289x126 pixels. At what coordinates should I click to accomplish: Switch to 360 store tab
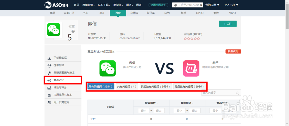(102, 13)
